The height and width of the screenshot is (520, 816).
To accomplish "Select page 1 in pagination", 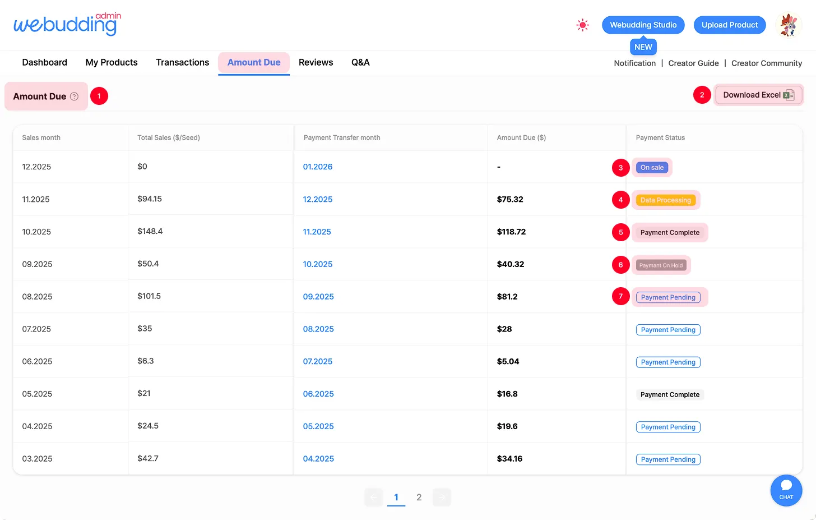I will tap(396, 497).
